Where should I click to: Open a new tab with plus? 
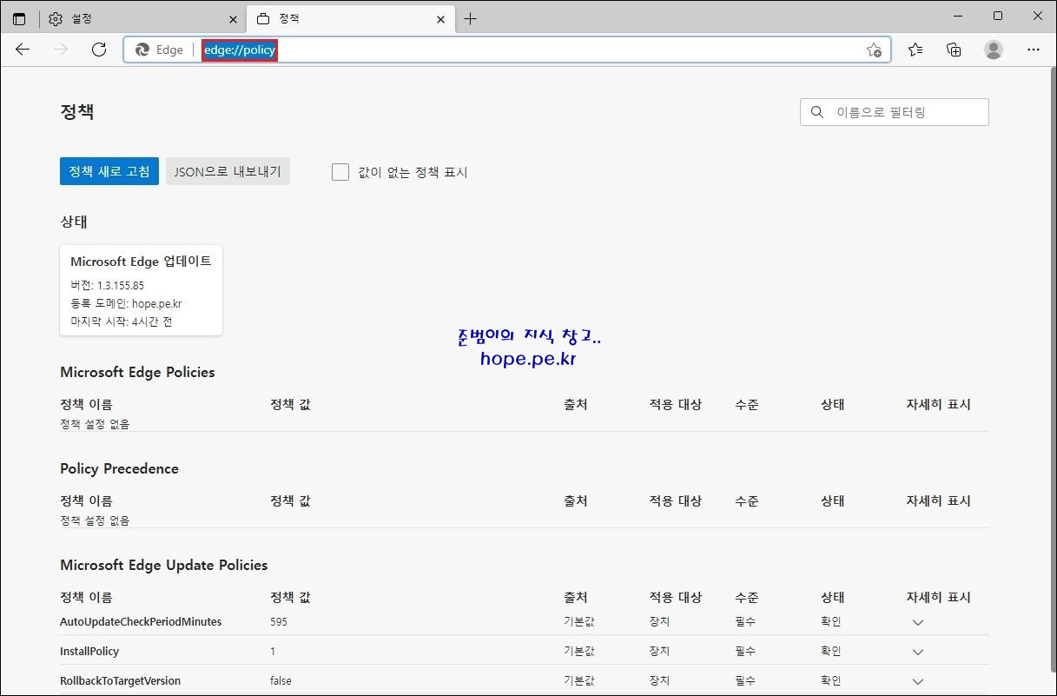tap(470, 19)
